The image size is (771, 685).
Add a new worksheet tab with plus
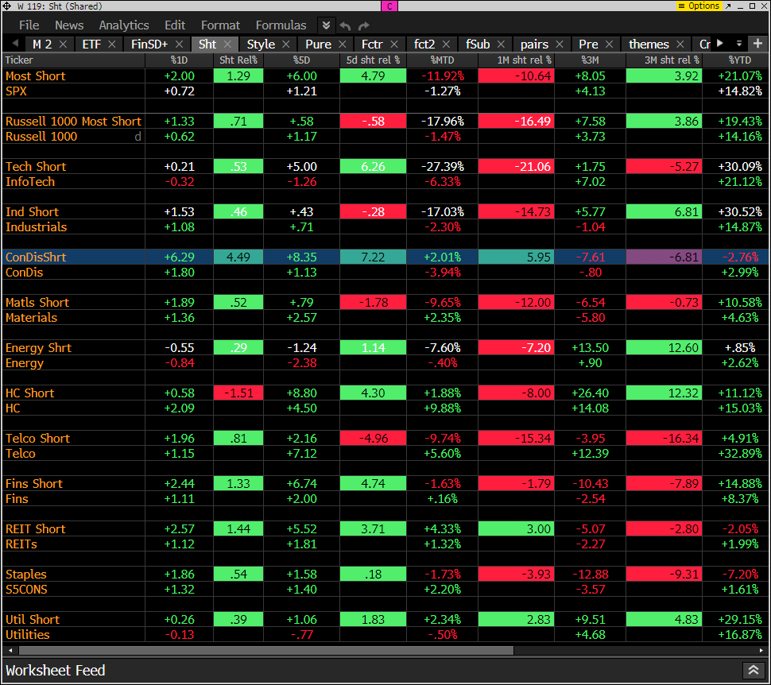coord(738,43)
